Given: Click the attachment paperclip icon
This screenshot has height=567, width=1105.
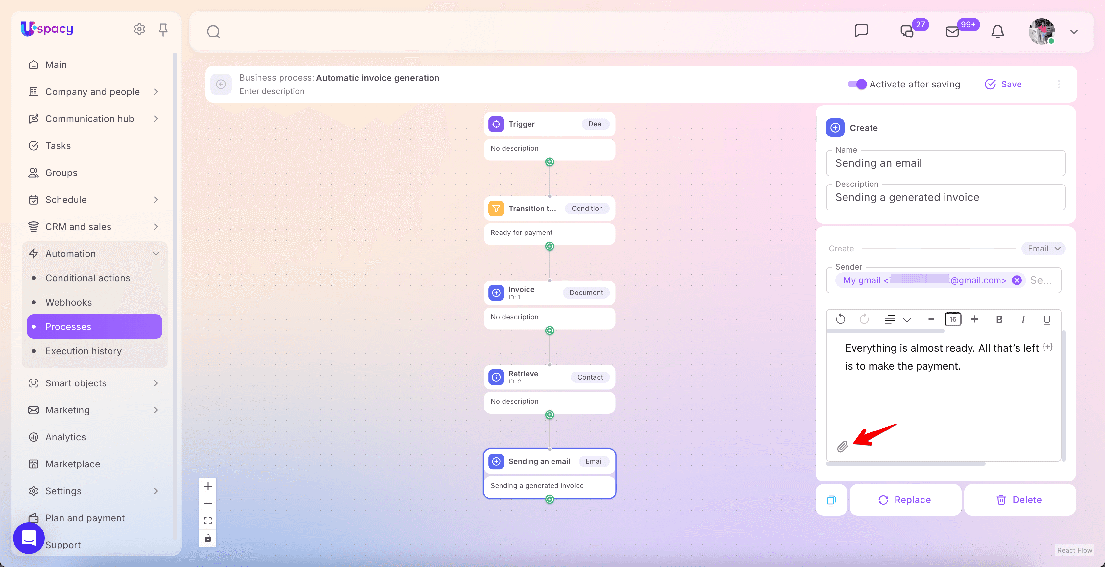Looking at the screenshot, I should click(x=843, y=447).
